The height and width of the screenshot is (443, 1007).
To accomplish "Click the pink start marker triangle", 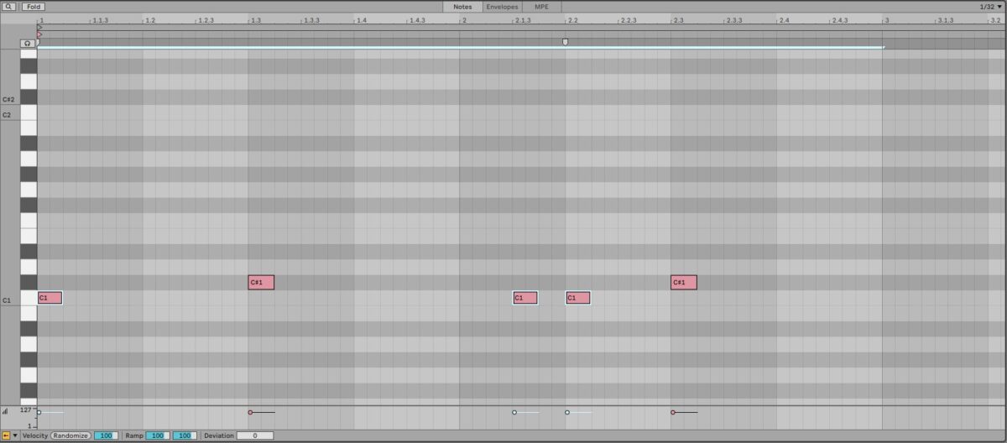I will point(39,34).
